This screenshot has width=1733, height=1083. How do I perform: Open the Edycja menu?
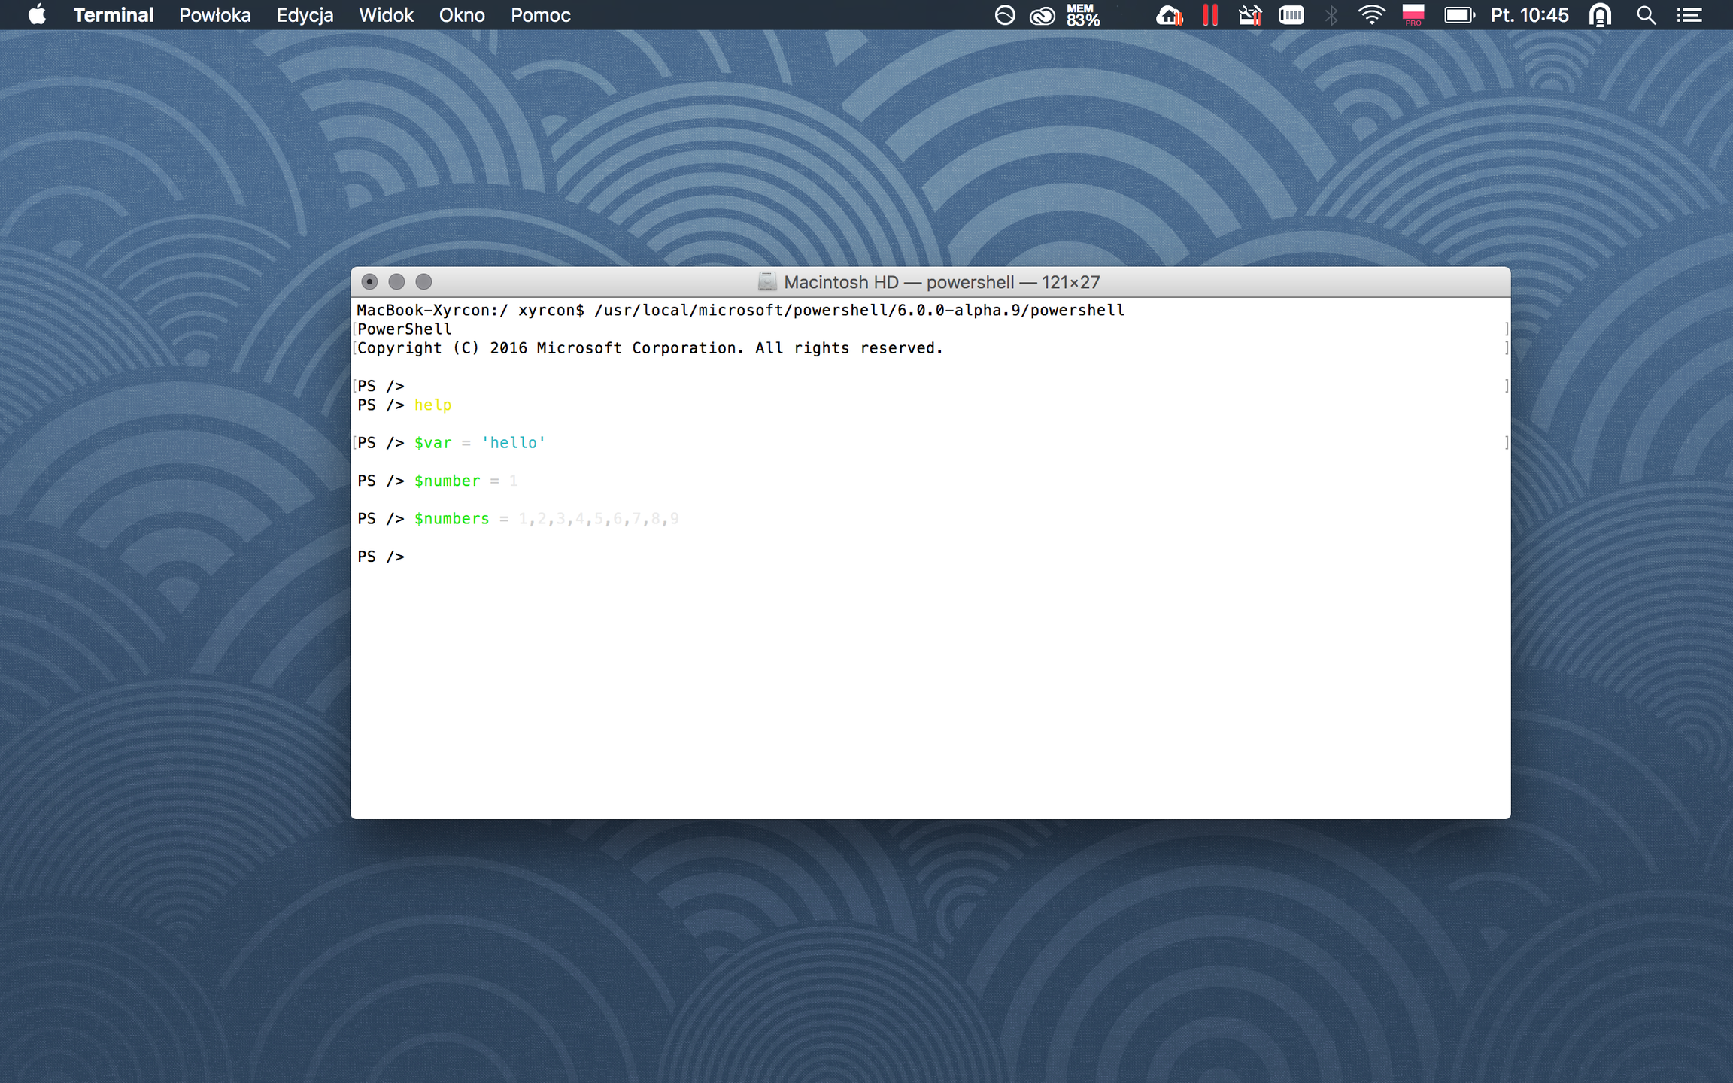click(x=305, y=15)
